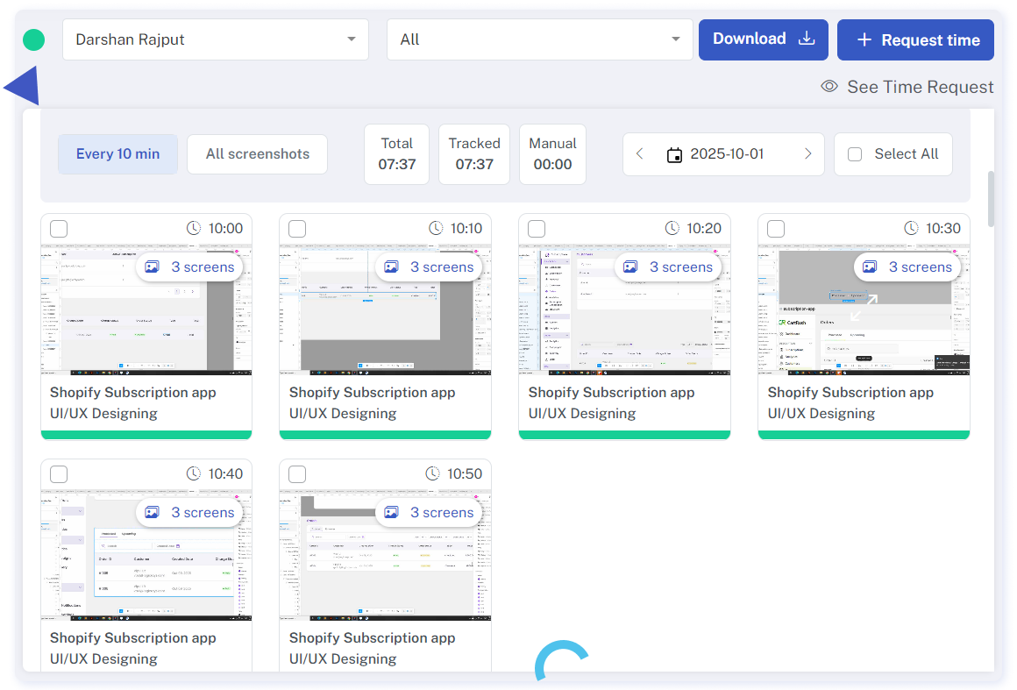Click the Request time button
Viewport: 1017px width, 690px height.
pos(915,40)
